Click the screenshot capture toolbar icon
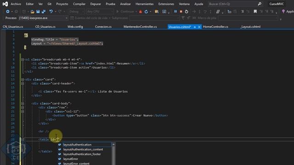294x165 pixels. tap(164, 11)
